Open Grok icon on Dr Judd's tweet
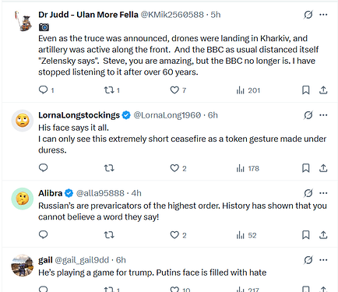 (308, 15)
